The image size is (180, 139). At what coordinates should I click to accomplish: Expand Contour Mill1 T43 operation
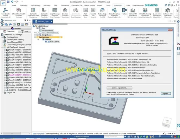[x=5, y=55]
